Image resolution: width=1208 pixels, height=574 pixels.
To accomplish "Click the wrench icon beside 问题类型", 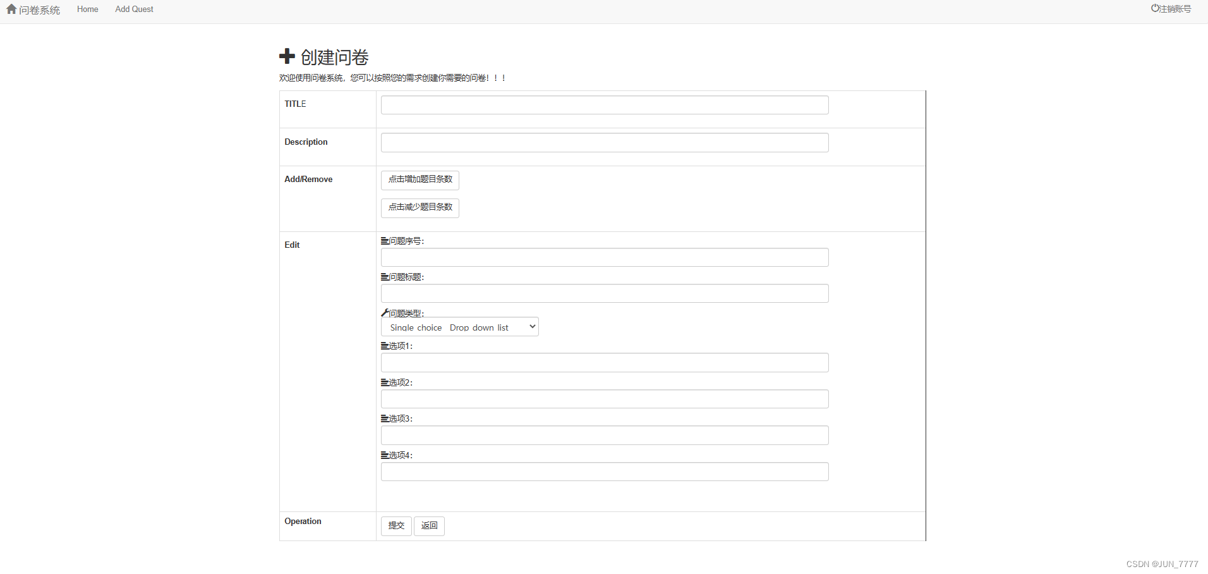I will pyautogui.click(x=385, y=313).
